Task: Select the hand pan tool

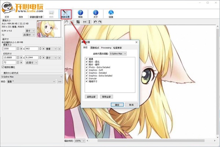Action: click(x=67, y=22)
